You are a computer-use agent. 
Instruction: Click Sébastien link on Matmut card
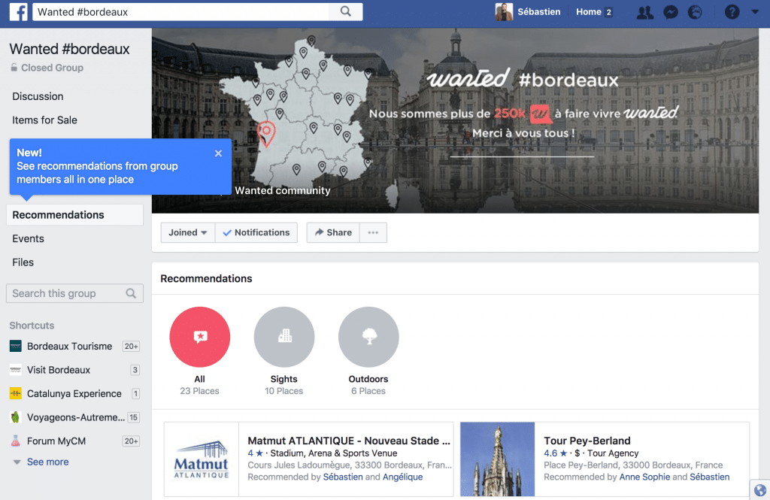tap(343, 477)
